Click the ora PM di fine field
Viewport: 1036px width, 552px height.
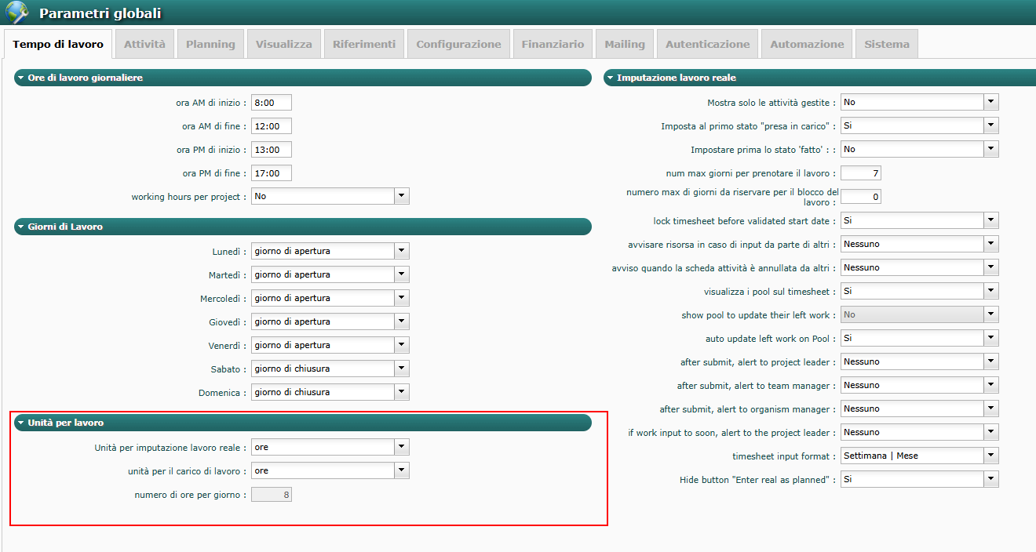click(x=271, y=172)
